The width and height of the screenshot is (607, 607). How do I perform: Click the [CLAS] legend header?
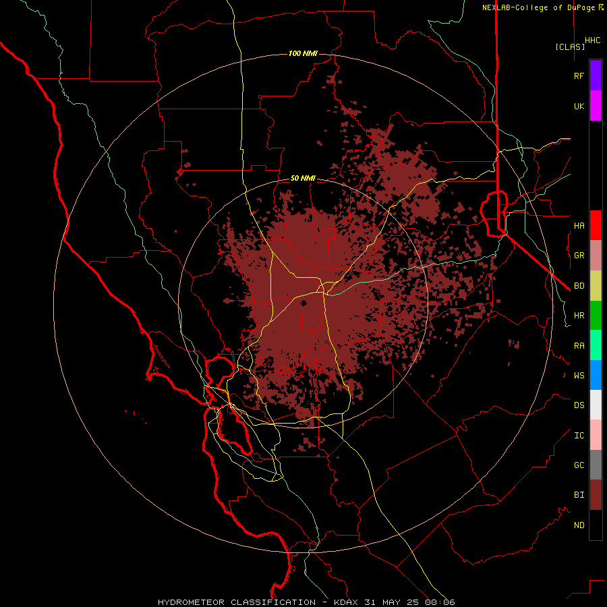coord(570,47)
